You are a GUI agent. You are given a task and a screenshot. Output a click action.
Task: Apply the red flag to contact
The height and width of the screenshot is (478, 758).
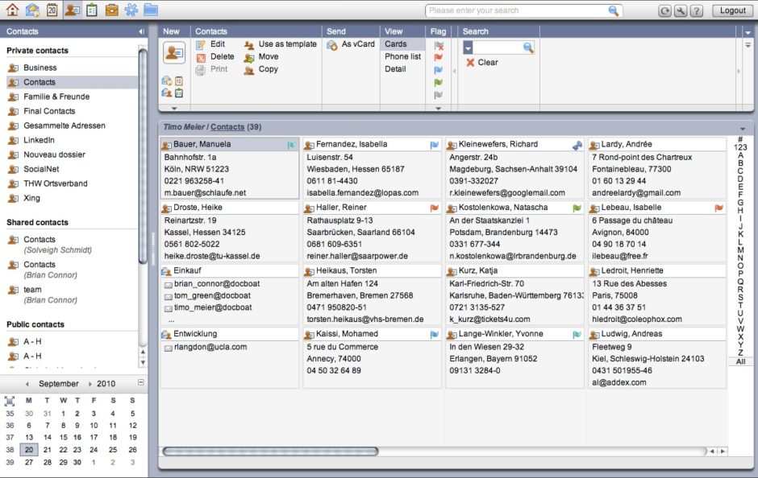(x=439, y=58)
